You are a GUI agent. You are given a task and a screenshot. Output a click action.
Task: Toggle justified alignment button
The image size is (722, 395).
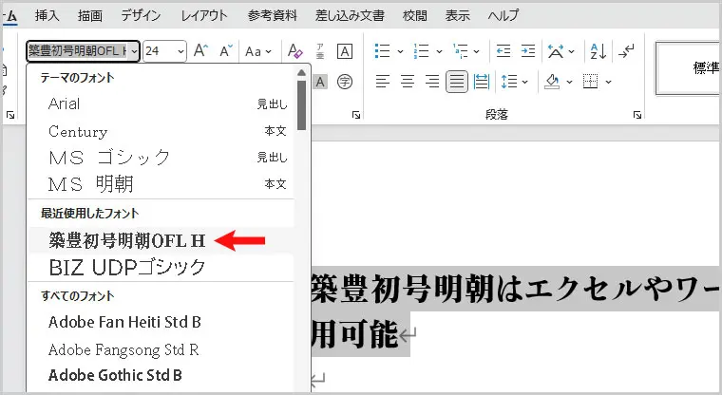tap(457, 82)
